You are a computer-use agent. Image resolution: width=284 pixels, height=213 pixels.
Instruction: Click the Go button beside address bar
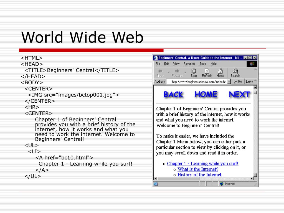click(x=238, y=82)
